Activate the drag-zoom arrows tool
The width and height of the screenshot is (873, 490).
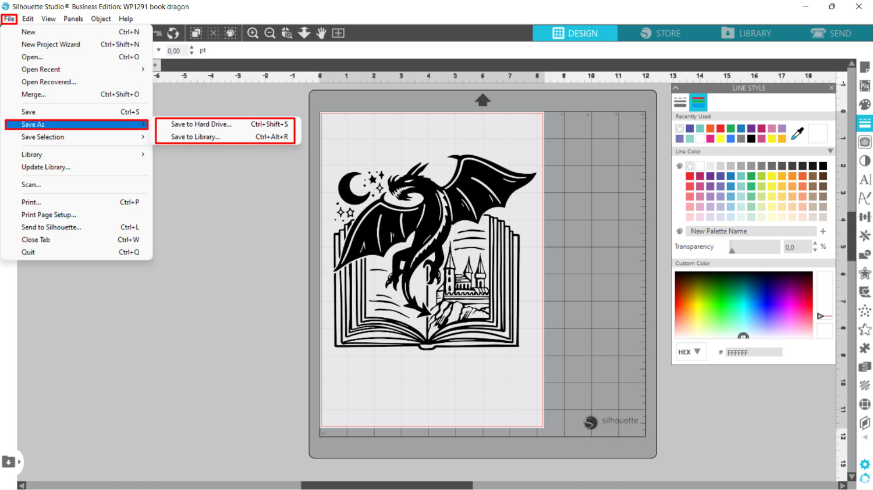(x=304, y=33)
